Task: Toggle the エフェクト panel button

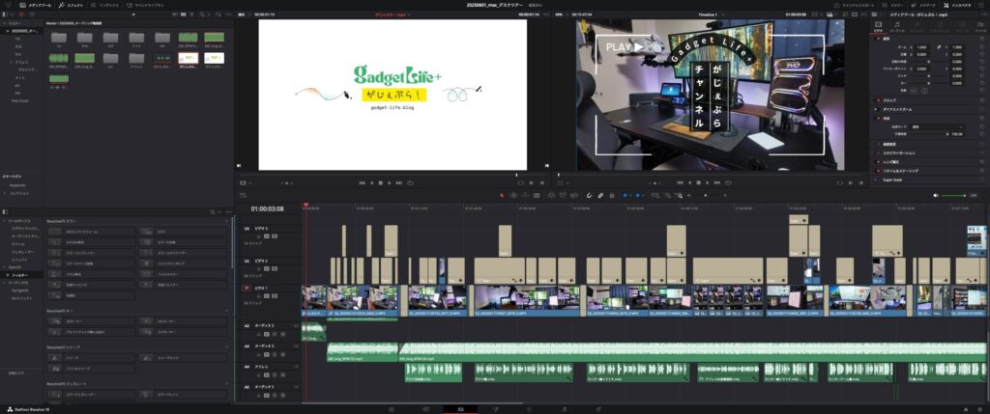Action: [72, 5]
